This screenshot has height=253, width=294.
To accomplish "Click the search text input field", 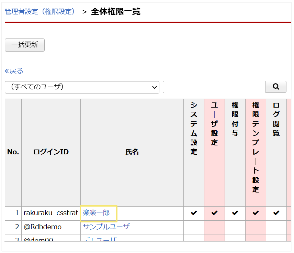I will 214,87.
